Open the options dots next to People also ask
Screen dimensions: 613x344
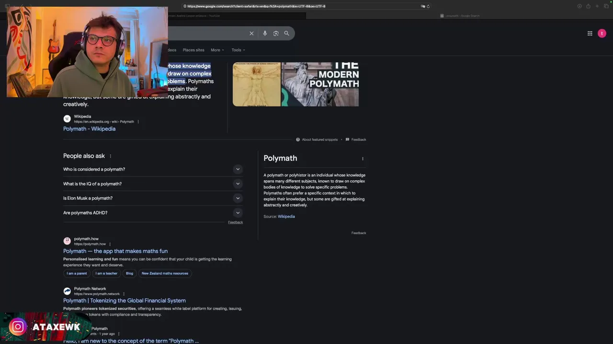tap(110, 156)
